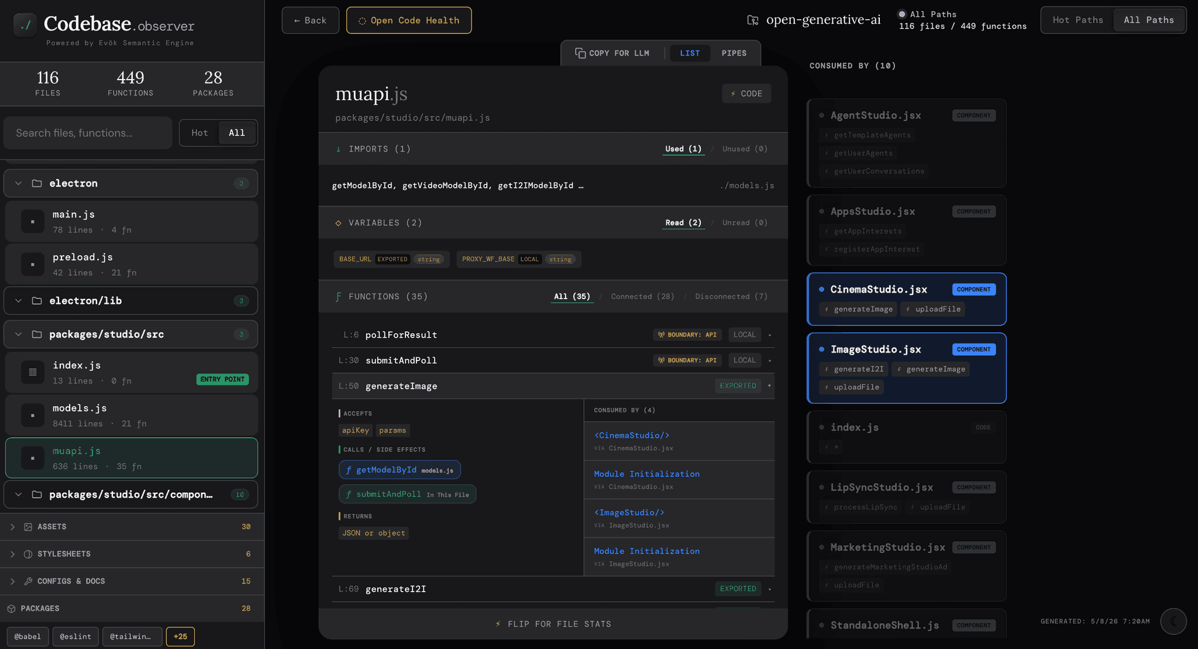Image resolution: width=1198 pixels, height=649 pixels.
Task: Go back with the Back button
Action: [x=310, y=20]
